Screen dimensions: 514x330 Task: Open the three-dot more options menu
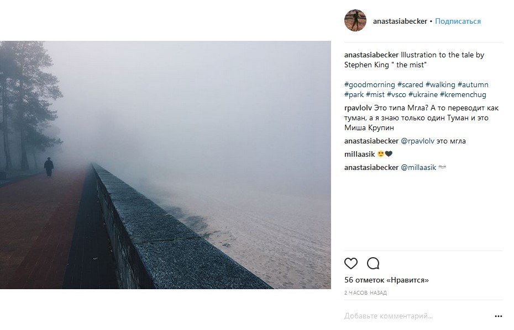(498, 316)
